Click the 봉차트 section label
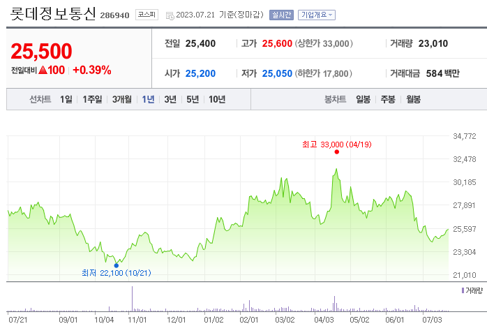 (x=335, y=99)
